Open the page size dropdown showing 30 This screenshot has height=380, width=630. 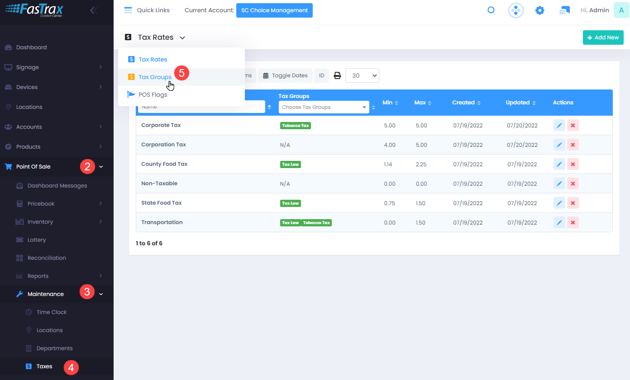click(362, 75)
